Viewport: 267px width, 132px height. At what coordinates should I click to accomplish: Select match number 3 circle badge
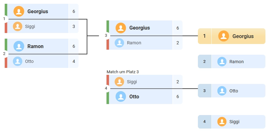(106, 36)
